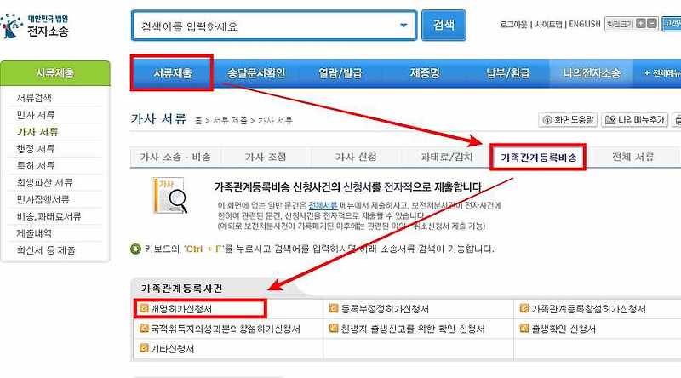Expand the search box dropdown arrow
The width and height of the screenshot is (681, 378).
[x=403, y=26]
